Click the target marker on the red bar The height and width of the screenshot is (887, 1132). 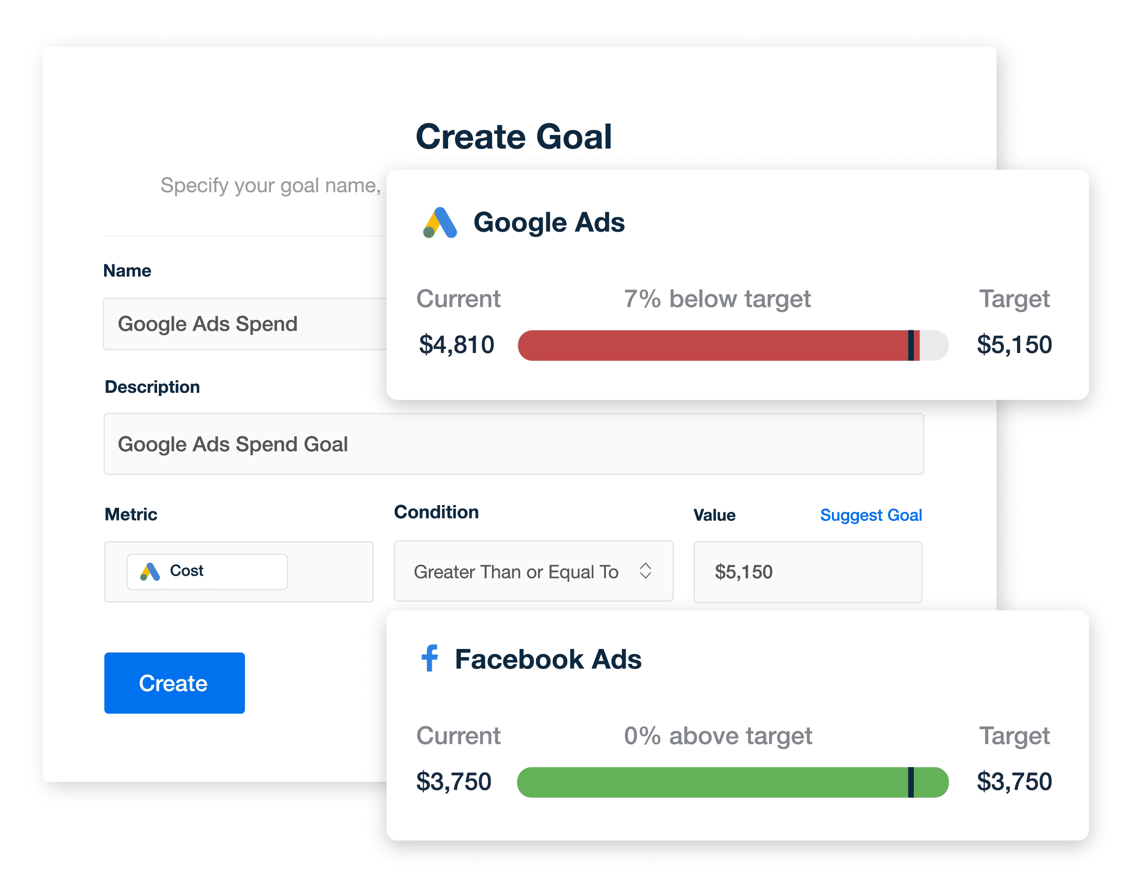point(911,345)
